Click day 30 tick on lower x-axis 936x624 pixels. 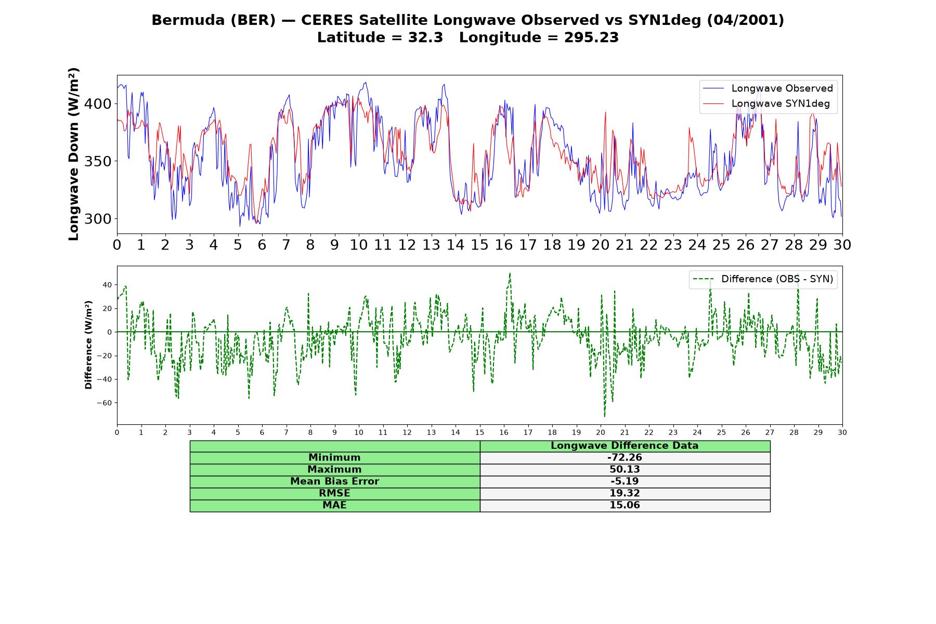tap(842, 432)
